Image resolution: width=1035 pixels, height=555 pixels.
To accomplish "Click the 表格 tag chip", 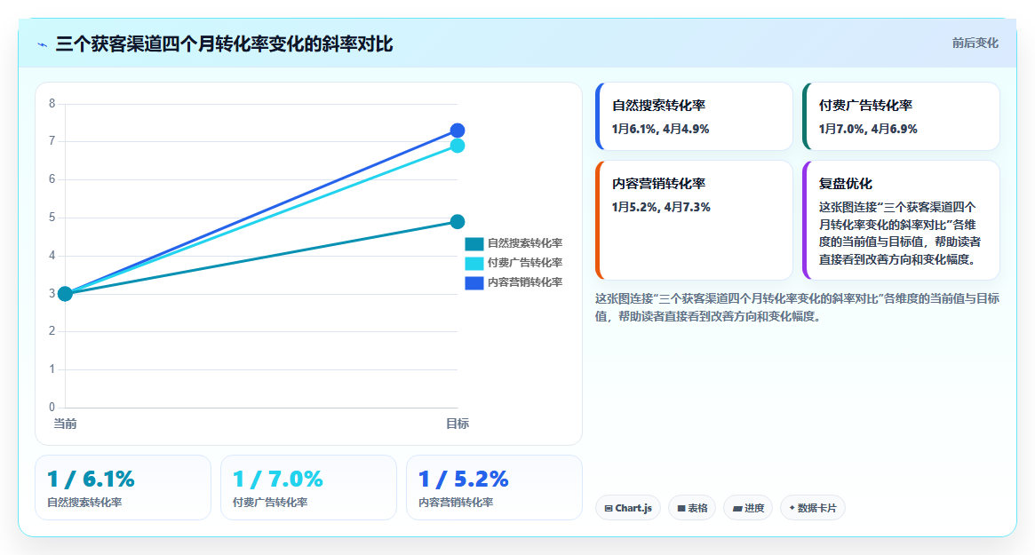I will pos(692,508).
